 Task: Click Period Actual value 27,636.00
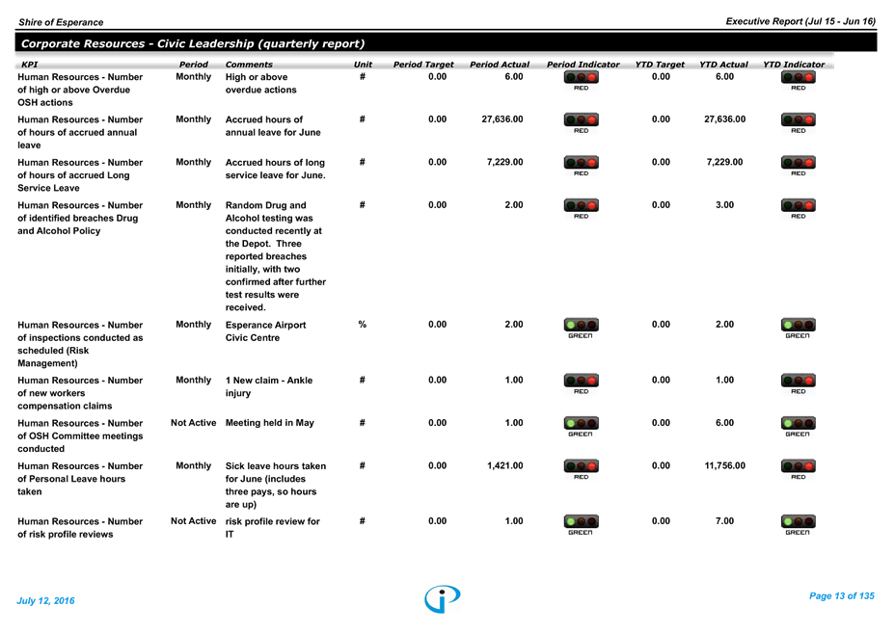502,119
